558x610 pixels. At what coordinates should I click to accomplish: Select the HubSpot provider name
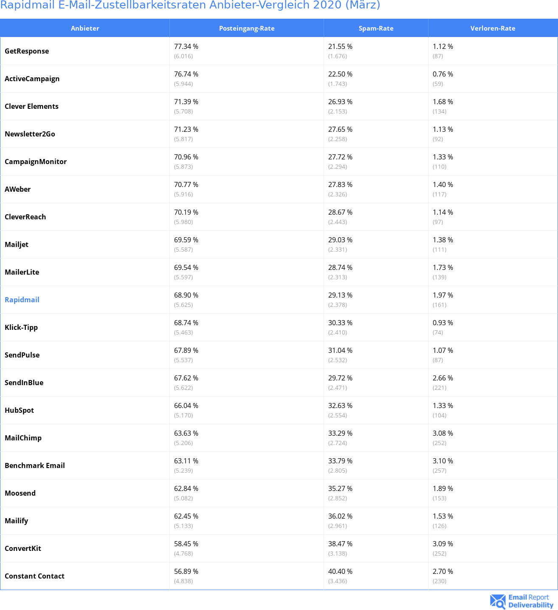[x=20, y=410]
